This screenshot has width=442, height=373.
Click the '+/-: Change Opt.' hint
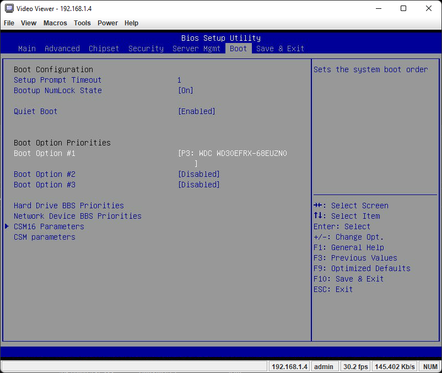click(x=348, y=237)
